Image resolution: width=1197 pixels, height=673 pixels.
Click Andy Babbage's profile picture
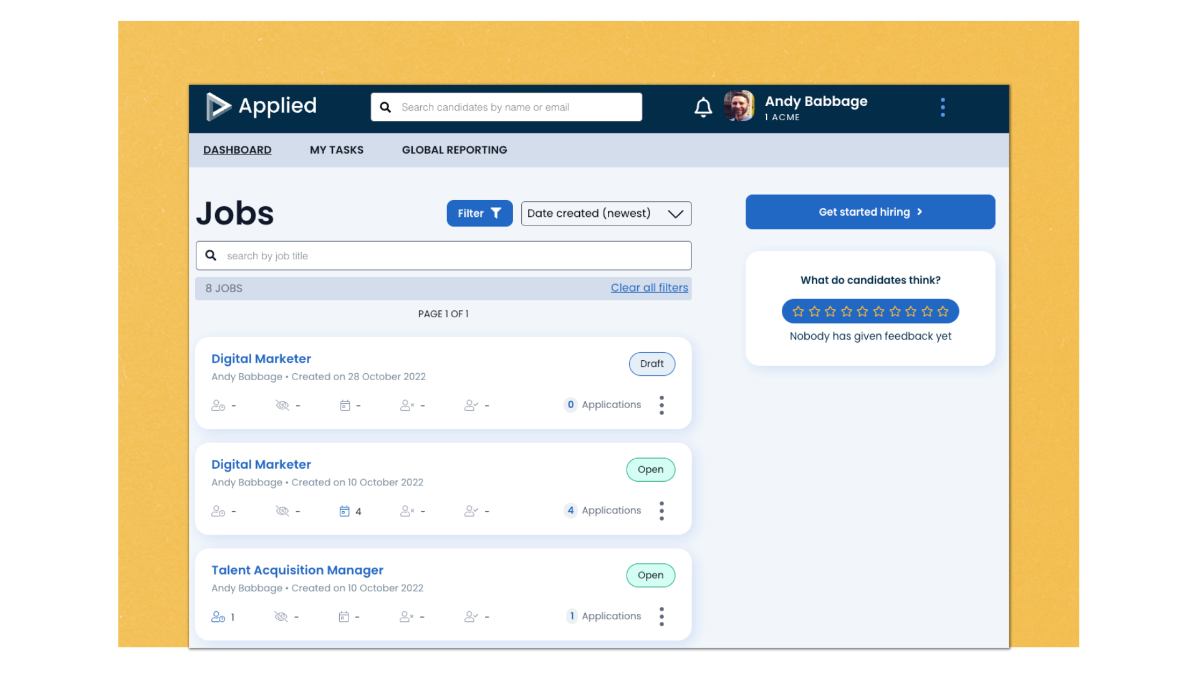pos(739,107)
